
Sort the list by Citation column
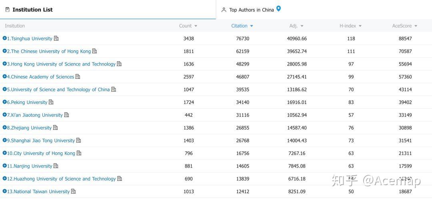242,26
